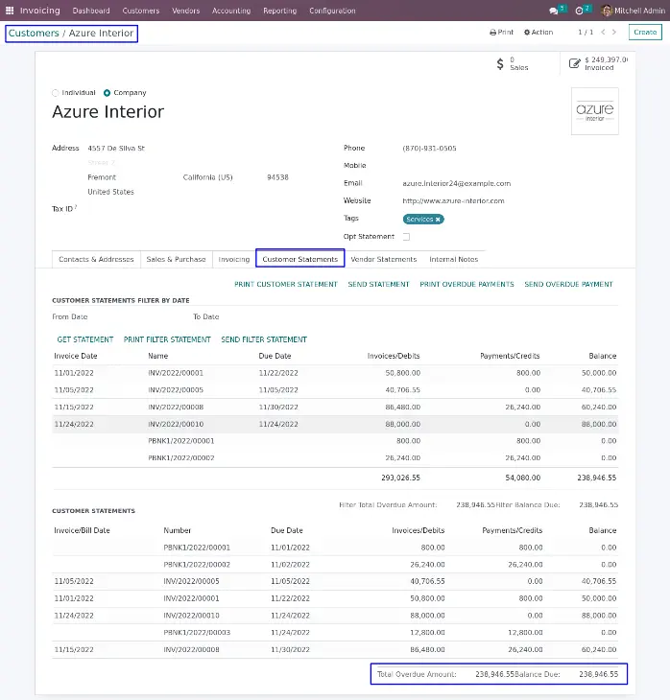
Task: Click Customers breadcrumb link
Action: click(x=34, y=33)
